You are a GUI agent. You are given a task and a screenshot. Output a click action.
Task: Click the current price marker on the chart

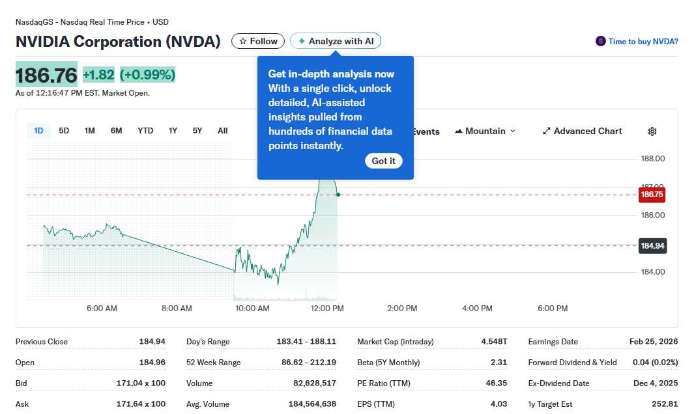(x=338, y=194)
